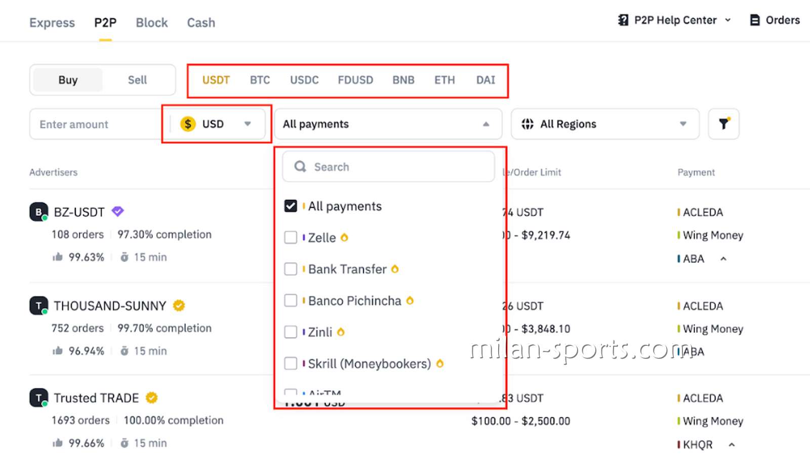
Task: Click the Orders document icon
Action: click(x=755, y=20)
